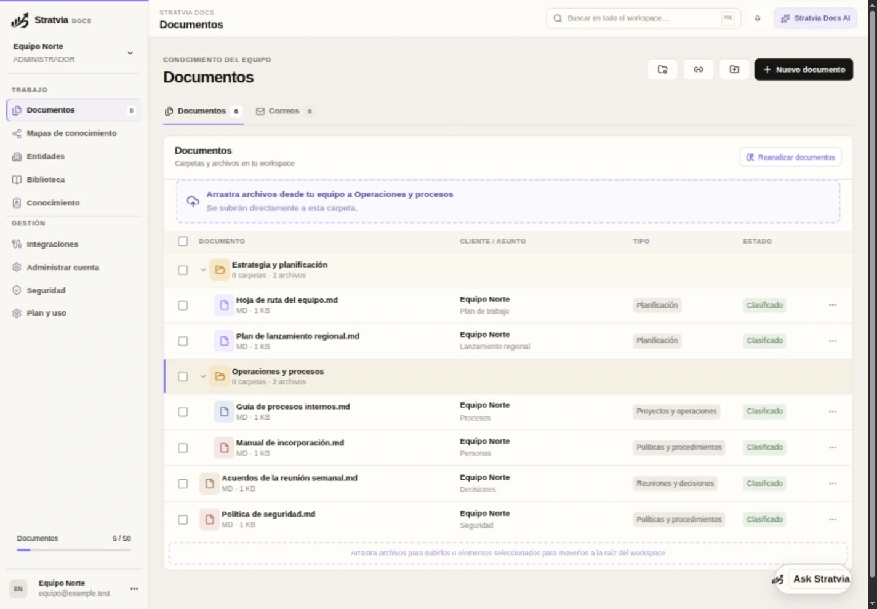Click the folder settings icon button
The width and height of the screenshot is (877, 609).
point(662,70)
